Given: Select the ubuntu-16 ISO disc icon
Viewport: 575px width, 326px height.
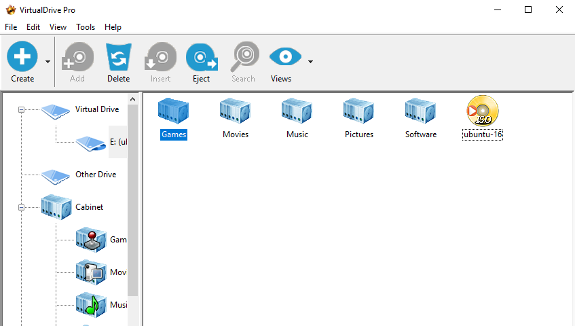Looking at the screenshot, I should click(483, 111).
